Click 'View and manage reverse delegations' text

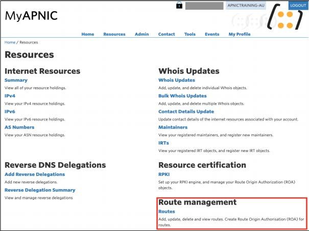tap(39, 198)
